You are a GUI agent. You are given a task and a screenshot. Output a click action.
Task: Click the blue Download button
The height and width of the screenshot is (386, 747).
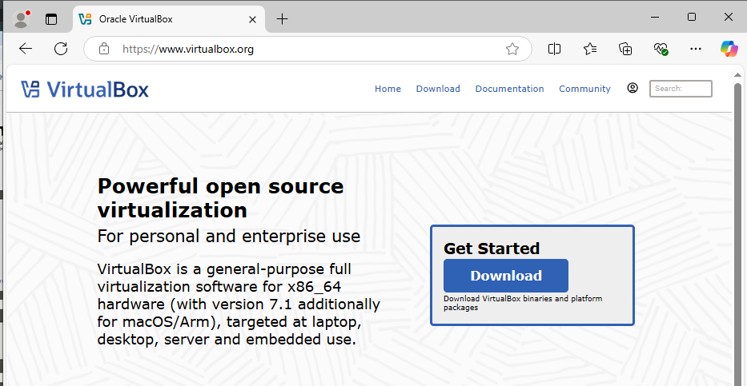506,276
